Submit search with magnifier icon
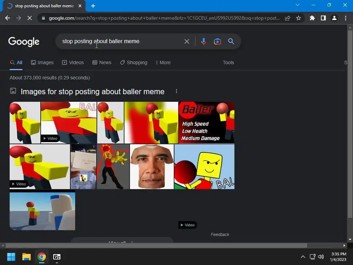 tap(231, 41)
